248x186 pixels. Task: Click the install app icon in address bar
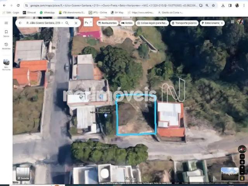tap(201, 5)
